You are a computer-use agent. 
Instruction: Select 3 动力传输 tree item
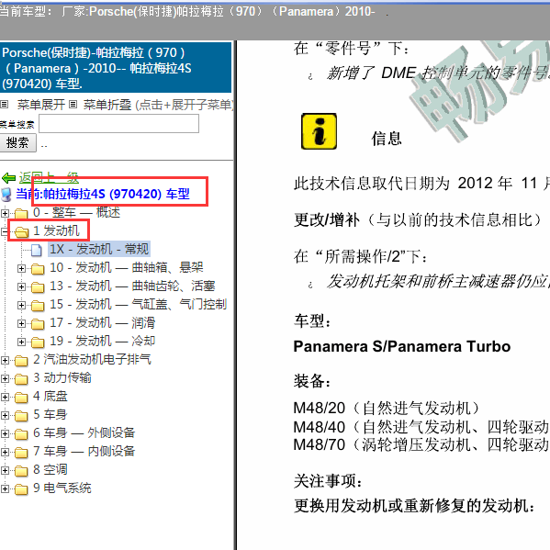tap(62, 377)
